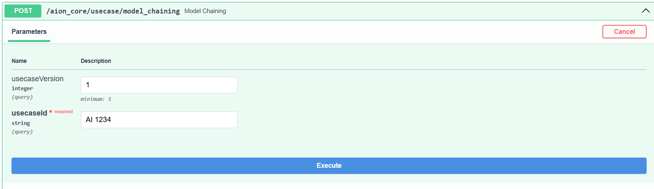
Task: Click the red required marker text
Action: pyautogui.click(x=63, y=112)
